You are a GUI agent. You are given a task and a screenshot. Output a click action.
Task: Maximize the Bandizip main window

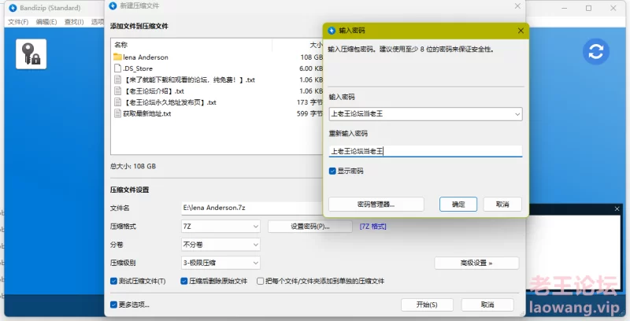tap(588, 8)
